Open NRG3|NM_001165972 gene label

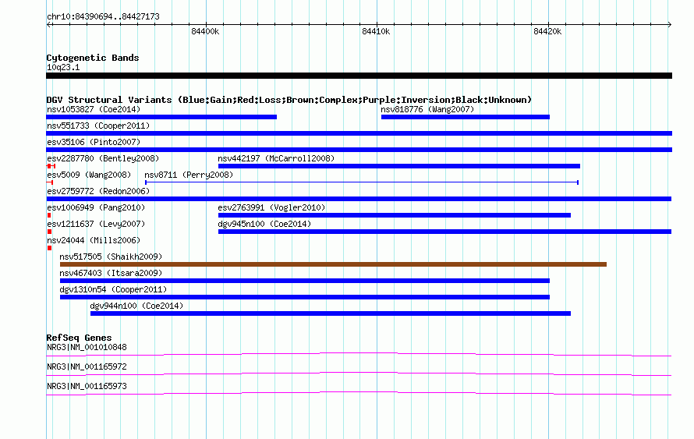(87, 366)
